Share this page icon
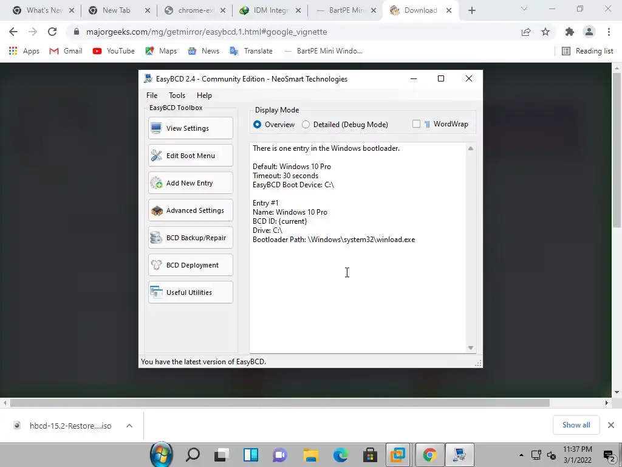The height and width of the screenshot is (467, 622). click(x=526, y=32)
